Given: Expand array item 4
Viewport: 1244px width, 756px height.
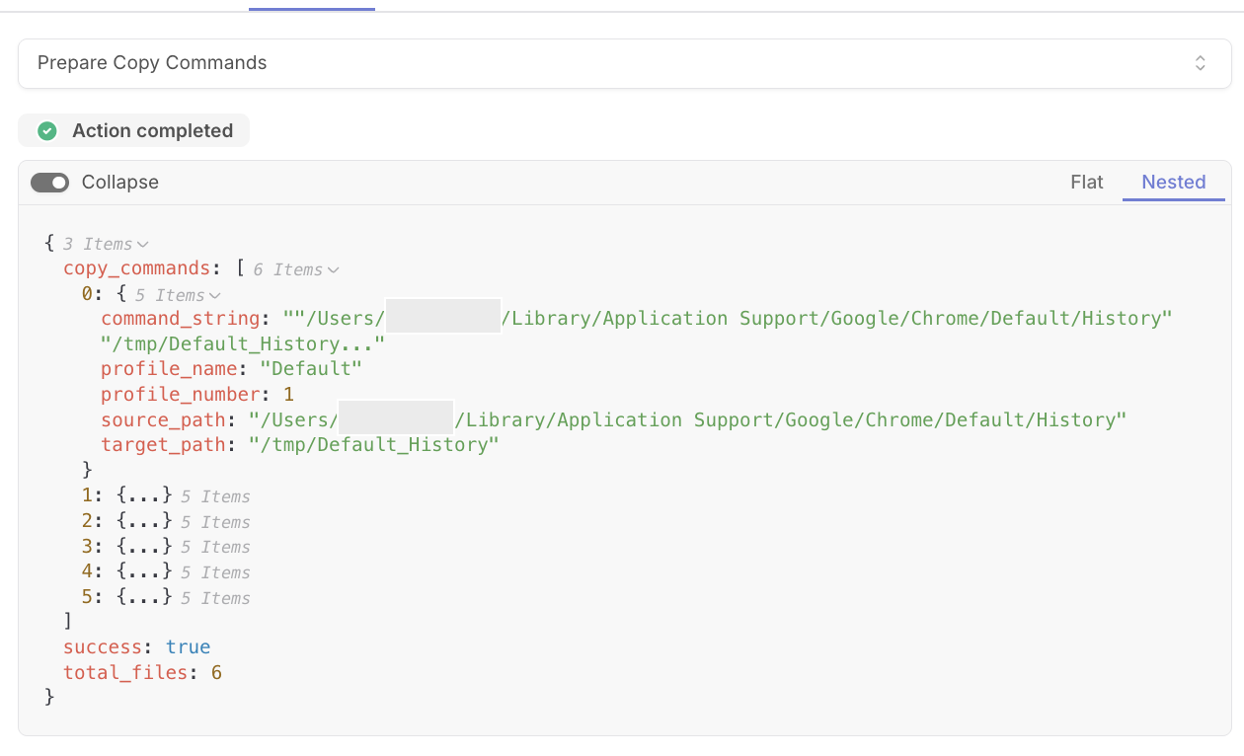Looking at the screenshot, I should tap(144, 571).
